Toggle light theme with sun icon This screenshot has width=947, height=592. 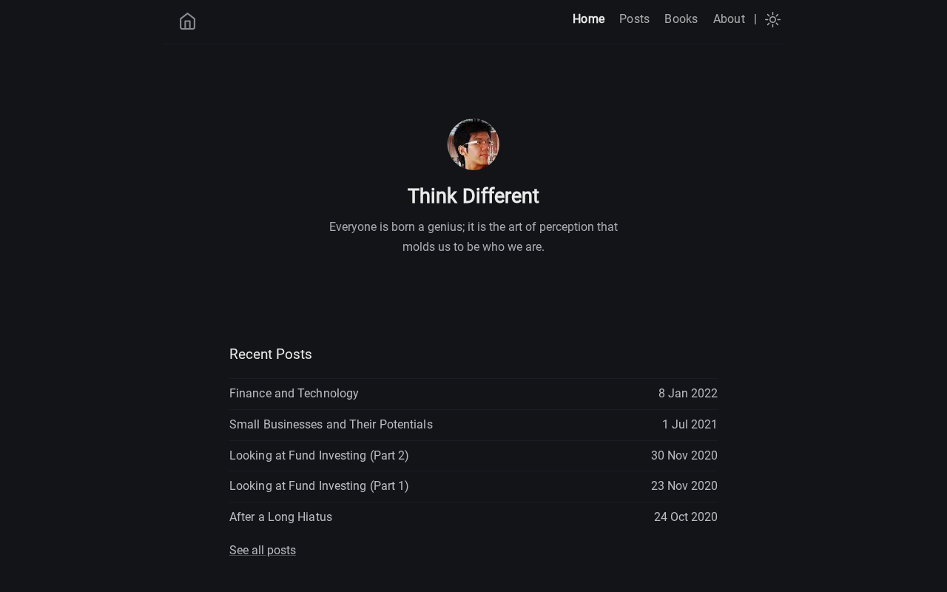pos(772,20)
